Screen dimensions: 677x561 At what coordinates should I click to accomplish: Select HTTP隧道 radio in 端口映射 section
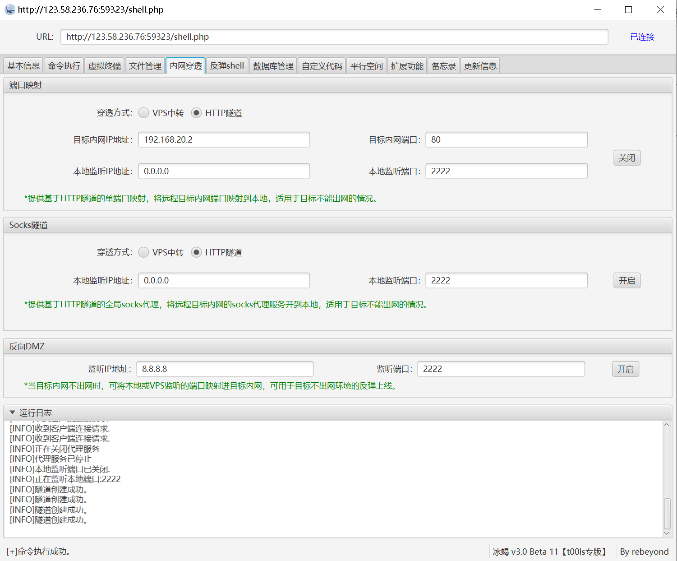[196, 113]
